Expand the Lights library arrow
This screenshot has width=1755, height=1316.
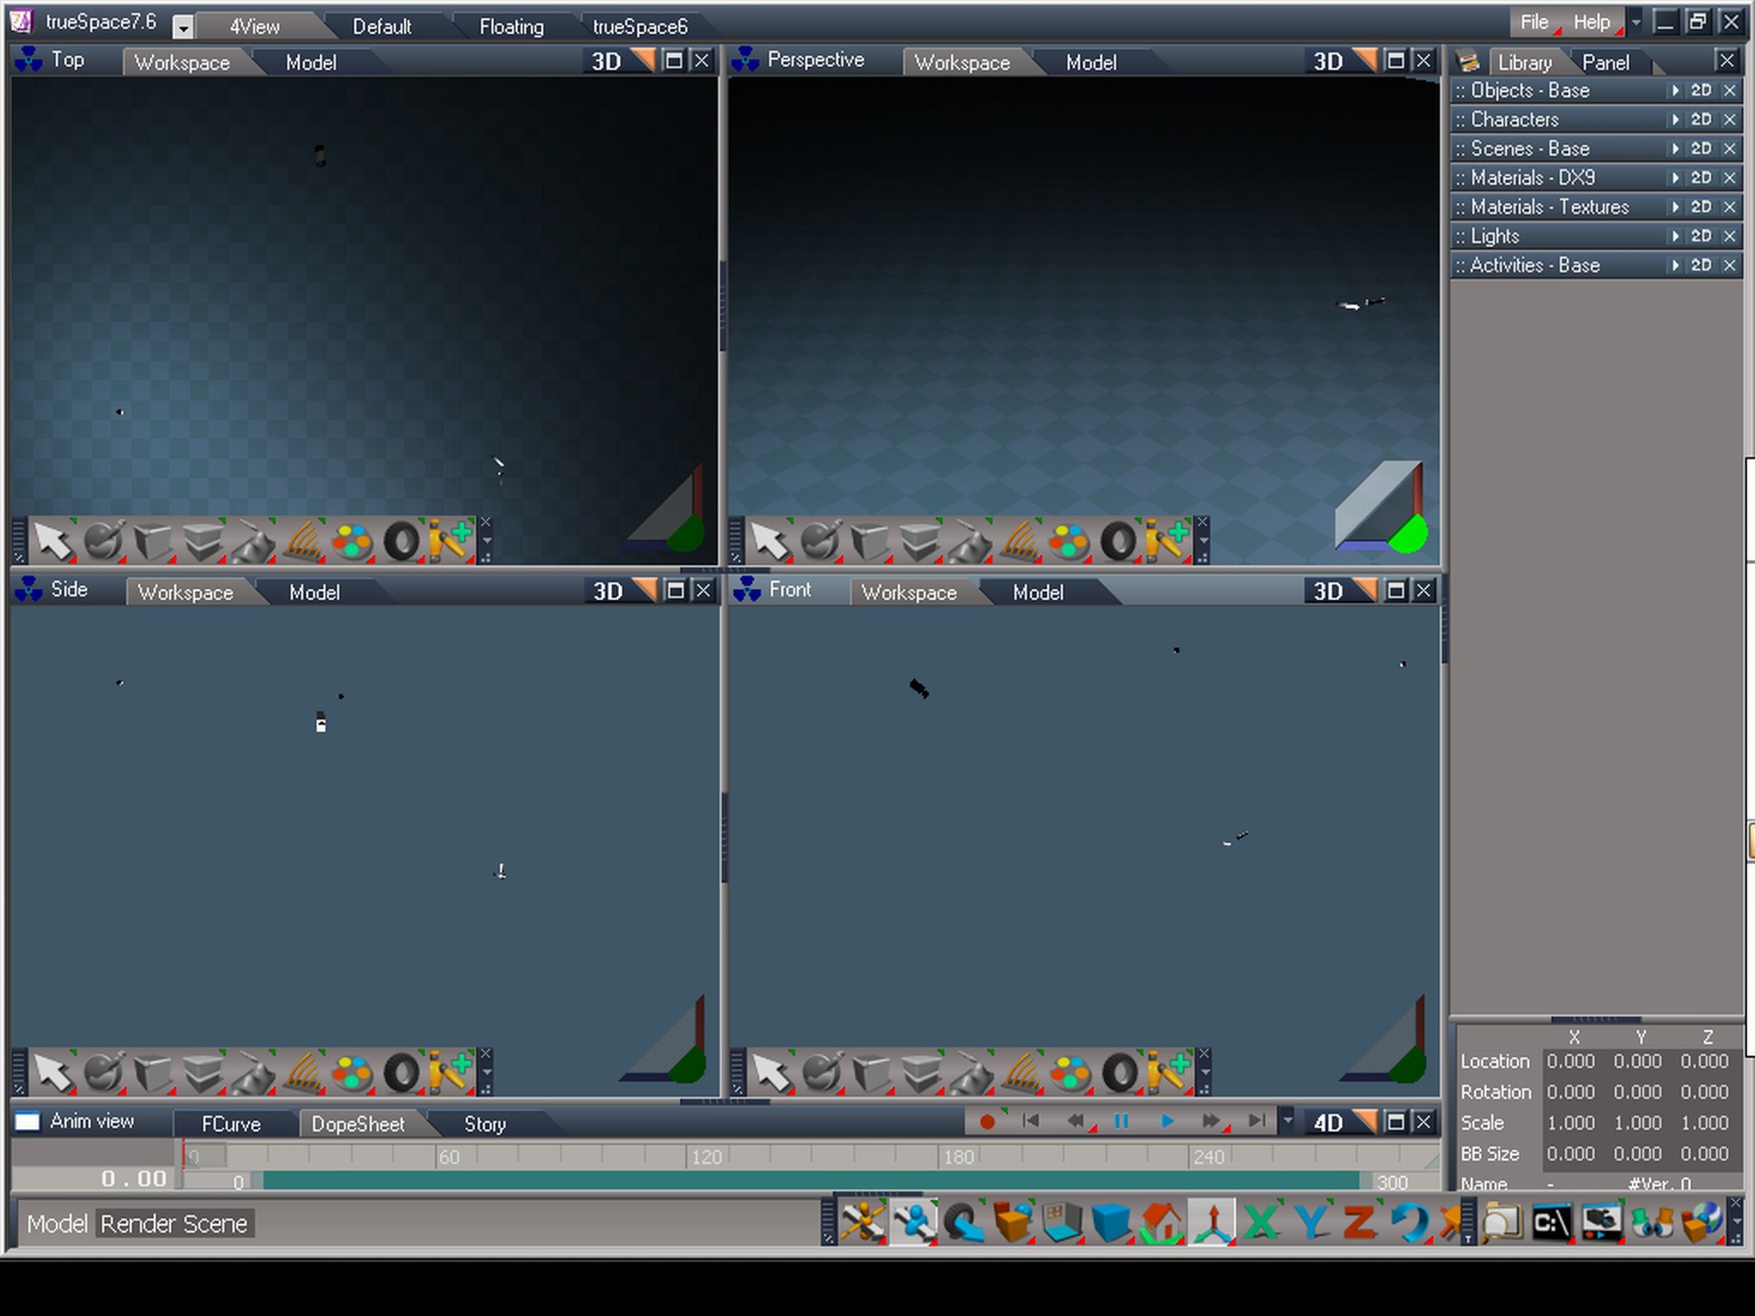[1675, 236]
